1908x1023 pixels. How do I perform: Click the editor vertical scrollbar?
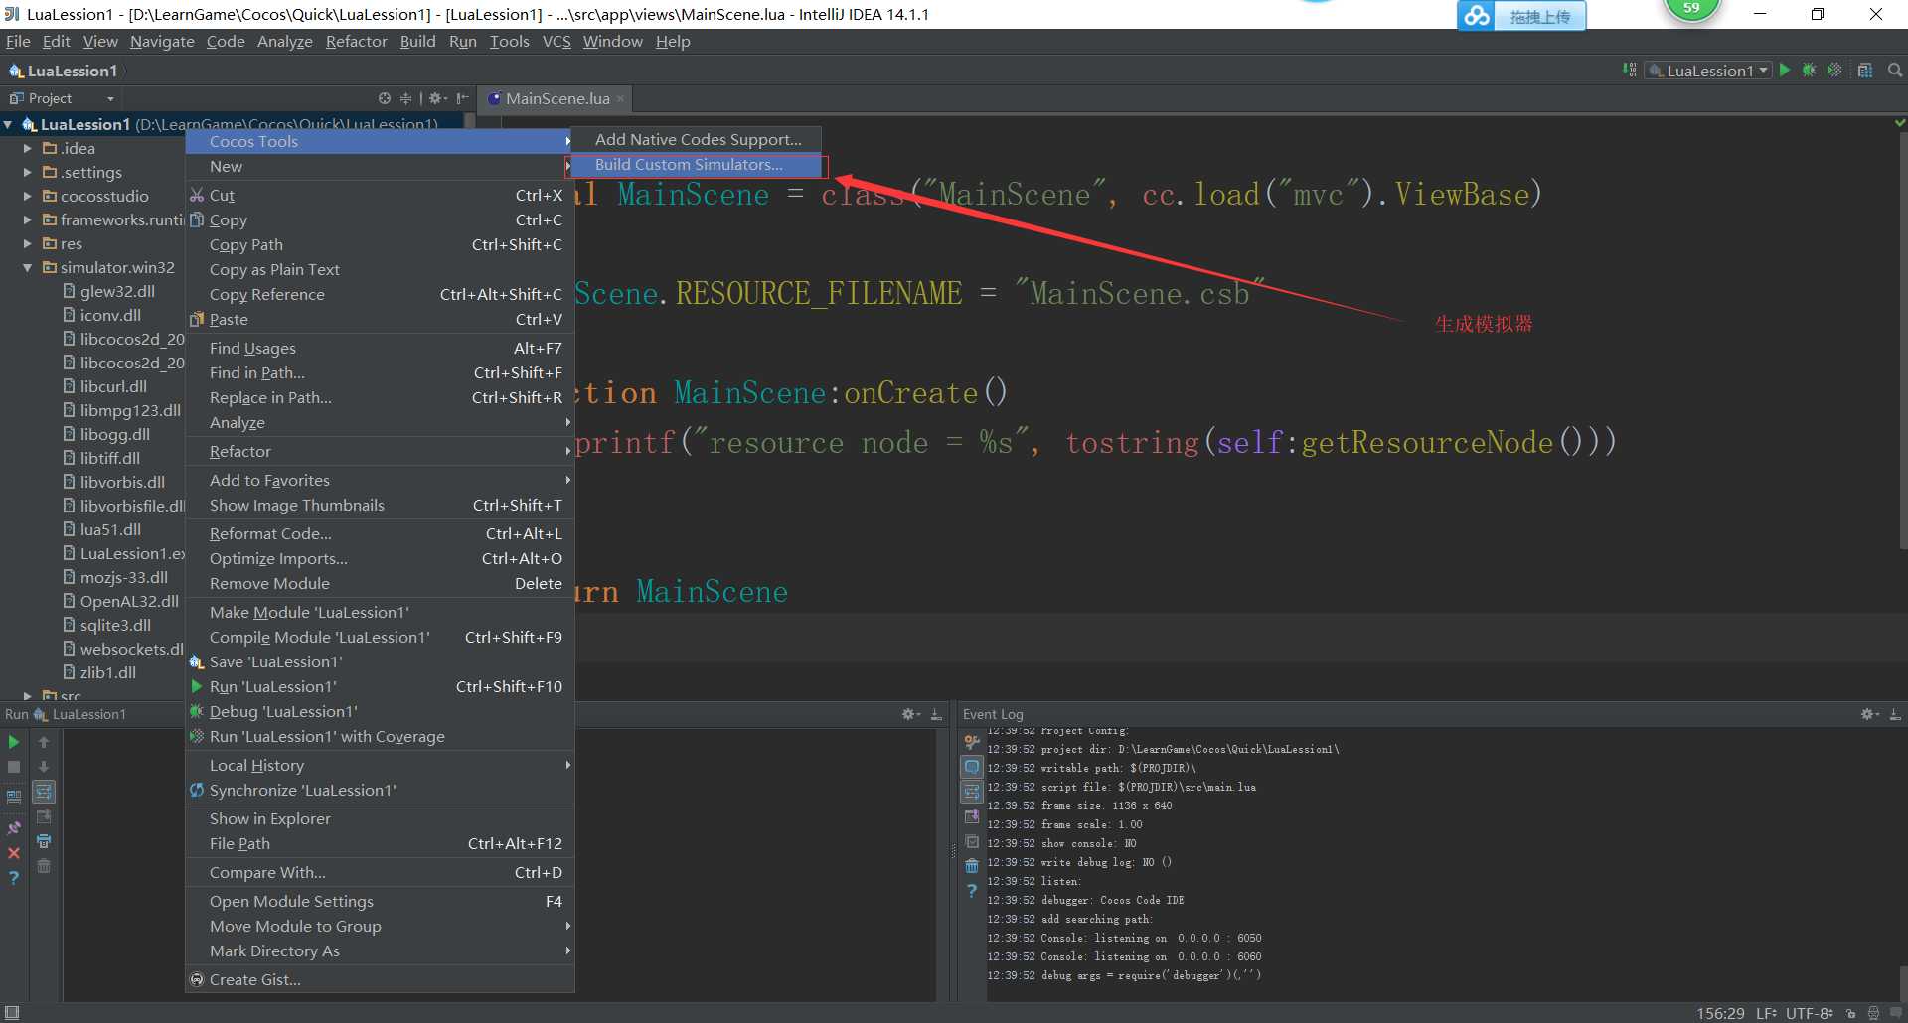click(1902, 340)
